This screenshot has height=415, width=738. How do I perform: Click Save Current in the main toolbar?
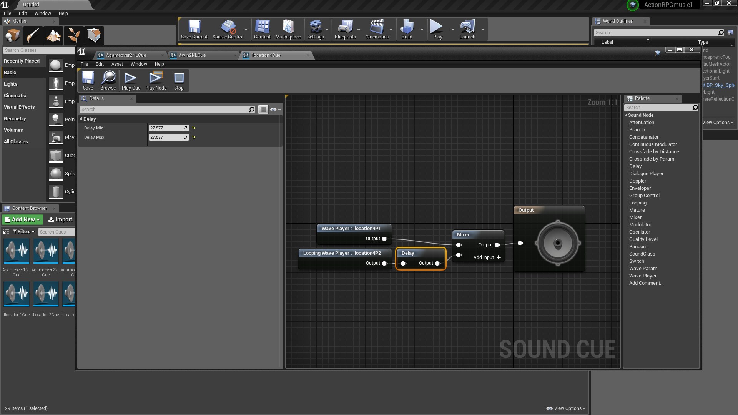[194, 29]
